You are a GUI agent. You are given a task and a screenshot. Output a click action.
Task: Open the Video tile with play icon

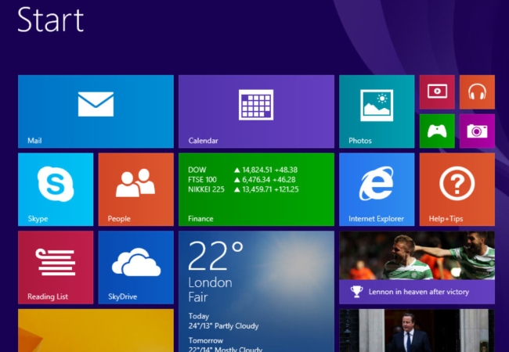click(437, 92)
